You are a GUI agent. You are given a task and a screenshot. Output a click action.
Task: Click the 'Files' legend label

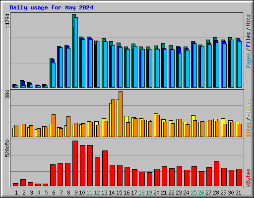(x=249, y=40)
